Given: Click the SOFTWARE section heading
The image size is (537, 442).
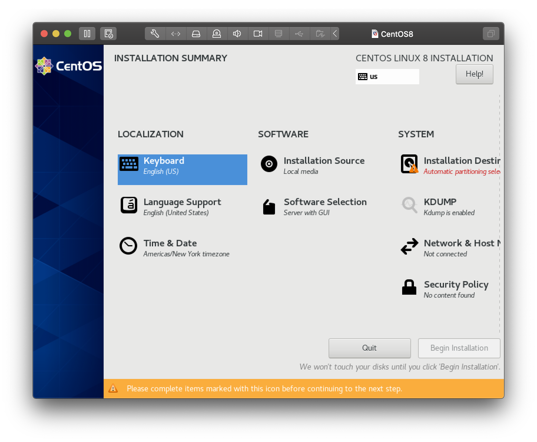Looking at the screenshot, I should click(283, 134).
